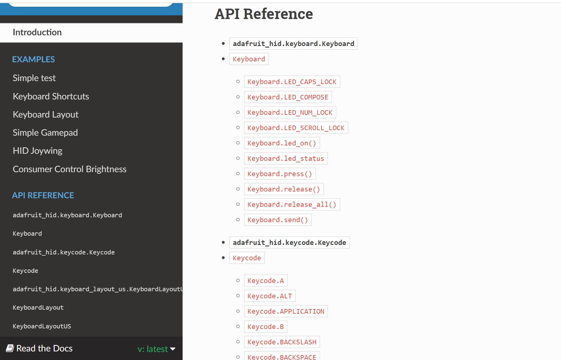Click Keyboard entry in sidebar
This screenshot has width=561, height=360.
[27, 234]
